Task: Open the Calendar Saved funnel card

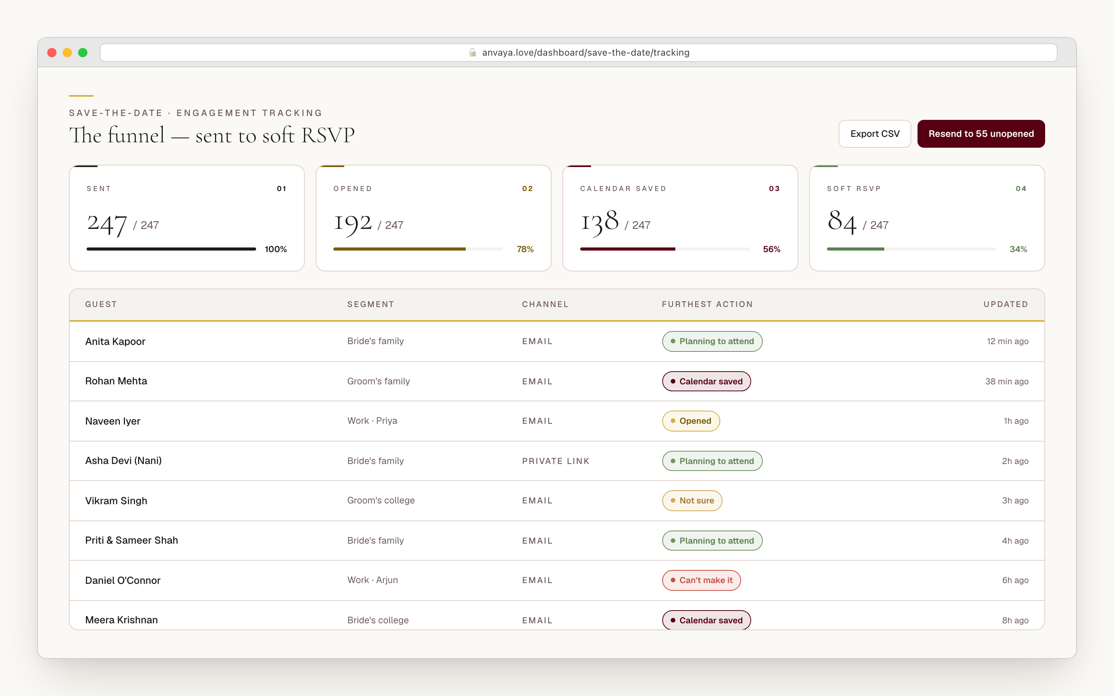Action: click(x=680, y=218)
